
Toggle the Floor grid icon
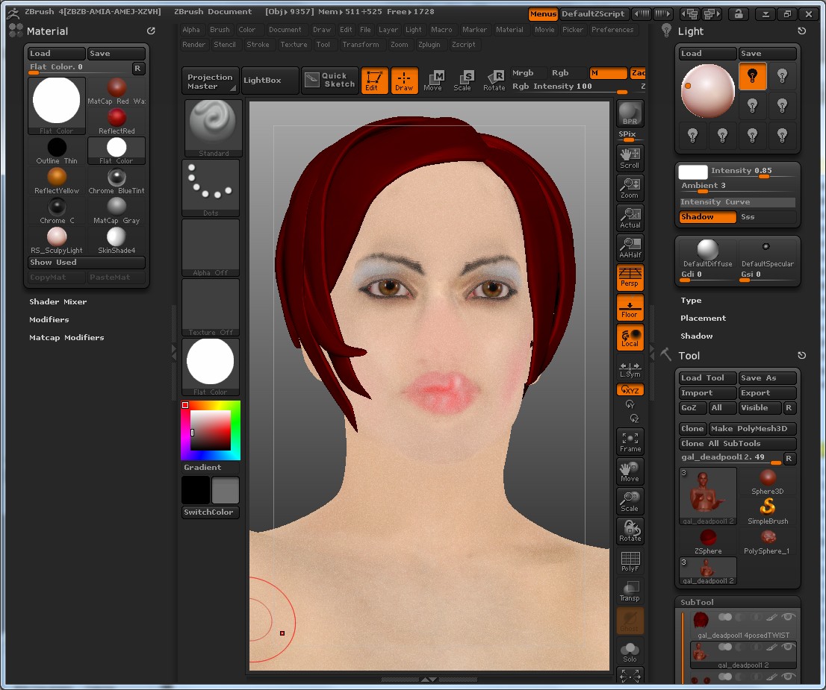(630, 307)
